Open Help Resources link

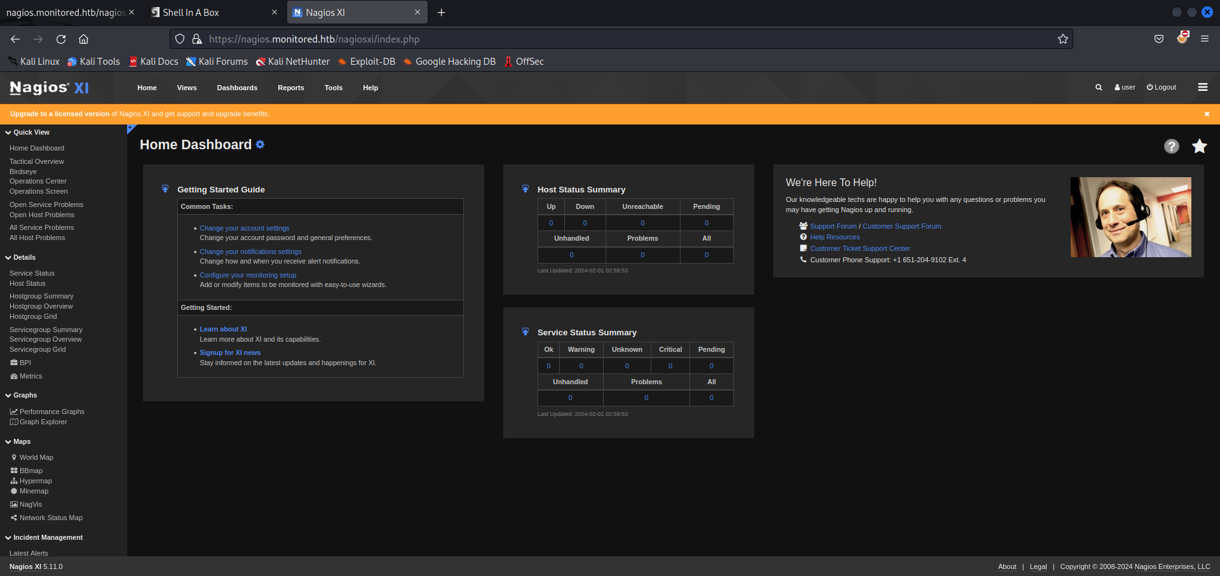point(835,237)
